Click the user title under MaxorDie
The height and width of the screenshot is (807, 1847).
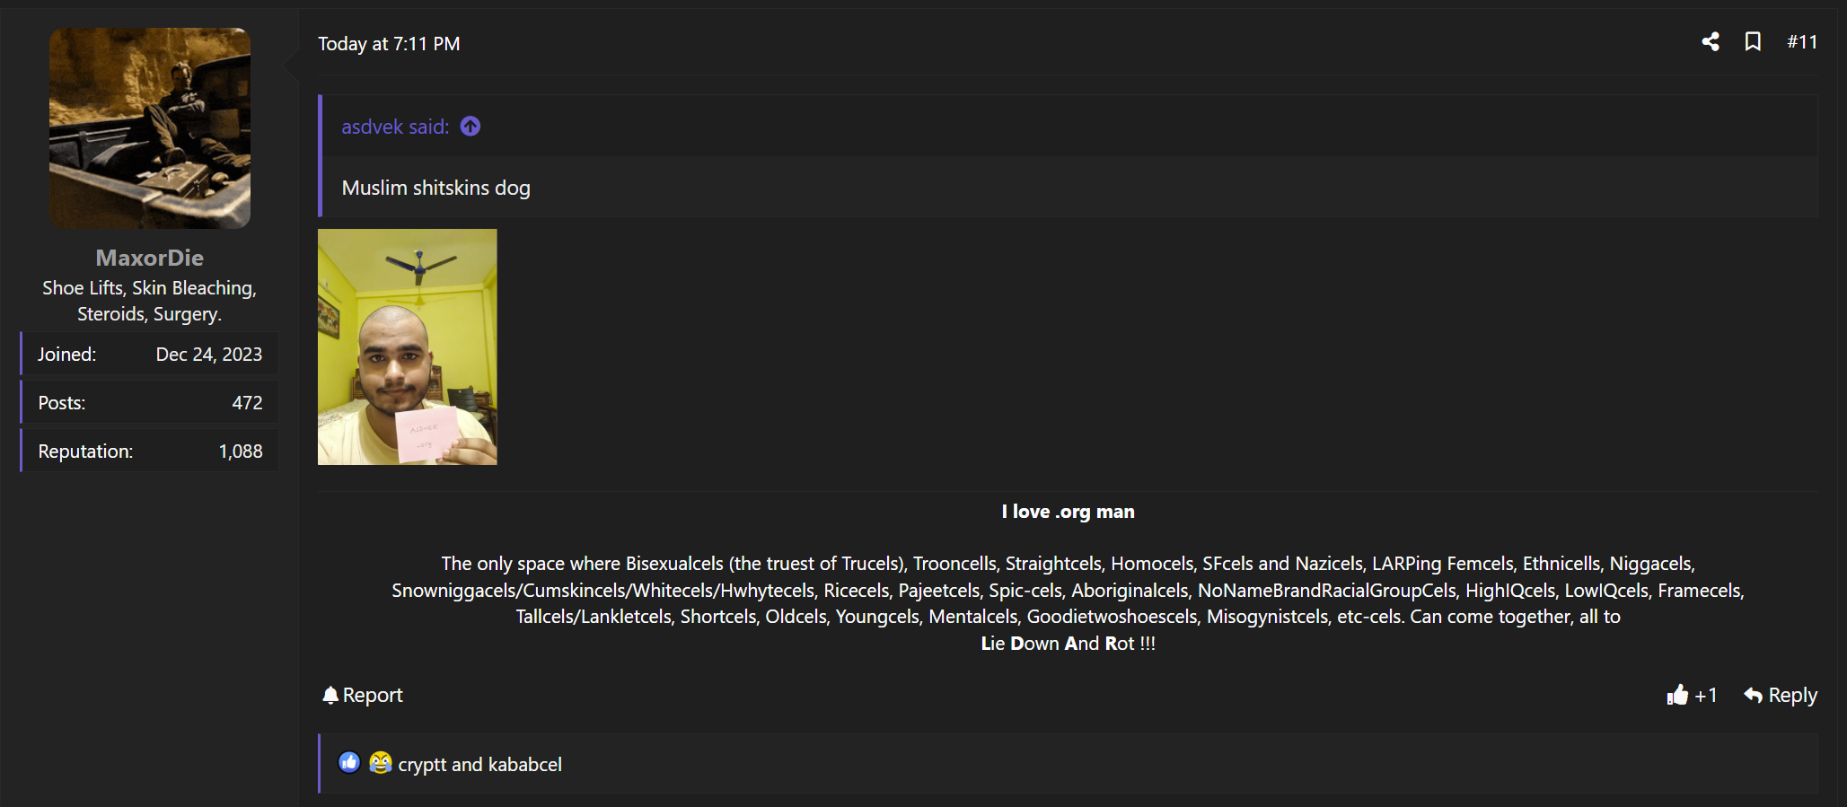pyautogui.click(x=150, y=301)
